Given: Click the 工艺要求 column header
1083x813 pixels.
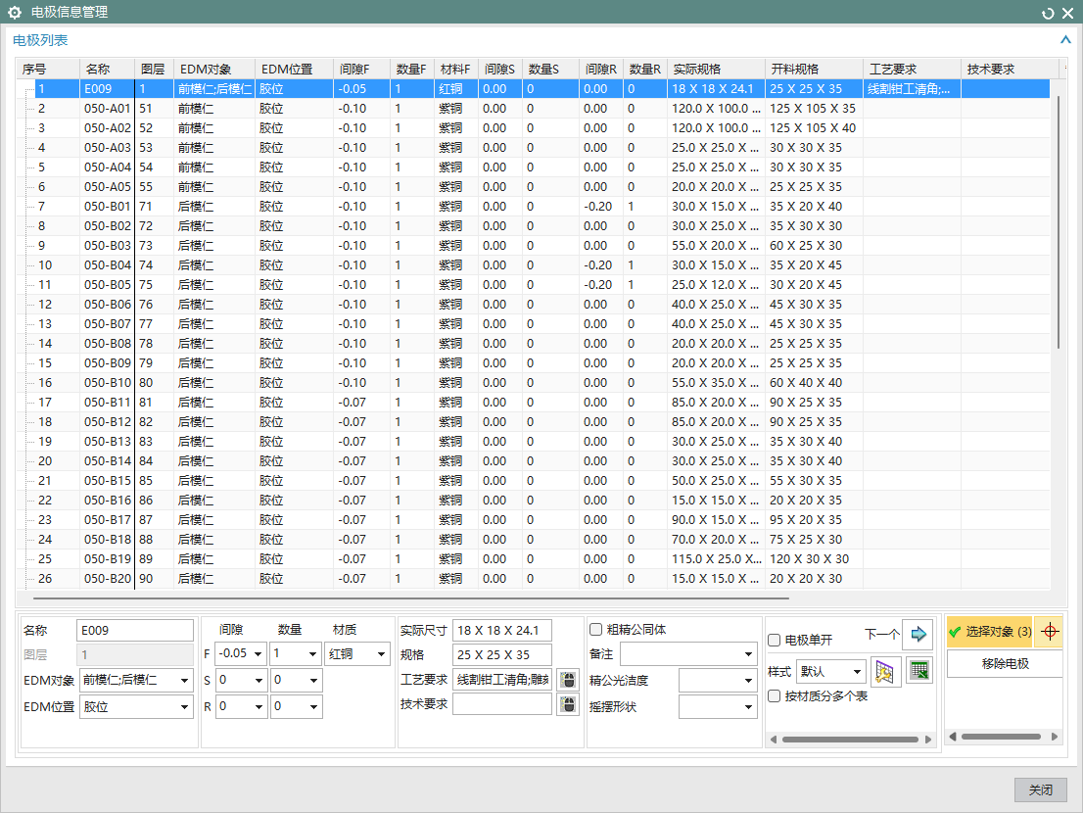Looking at the screenshot, I should [x=913, y=70].
